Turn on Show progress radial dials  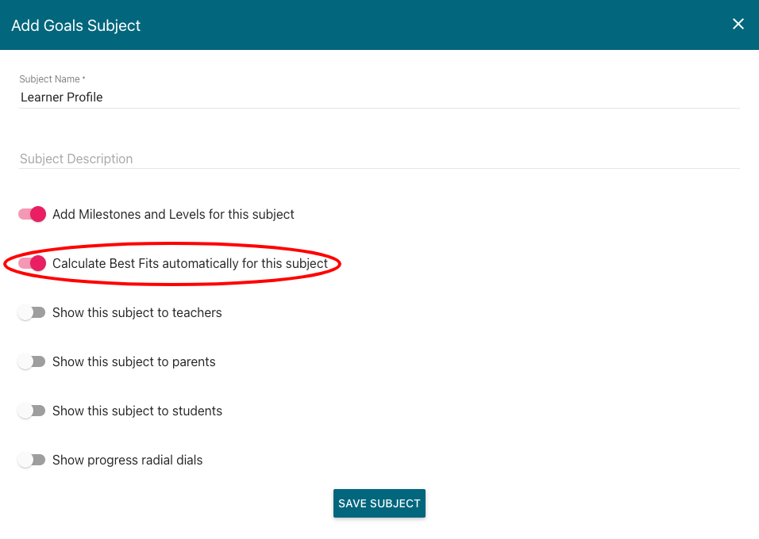pos(32,460)
